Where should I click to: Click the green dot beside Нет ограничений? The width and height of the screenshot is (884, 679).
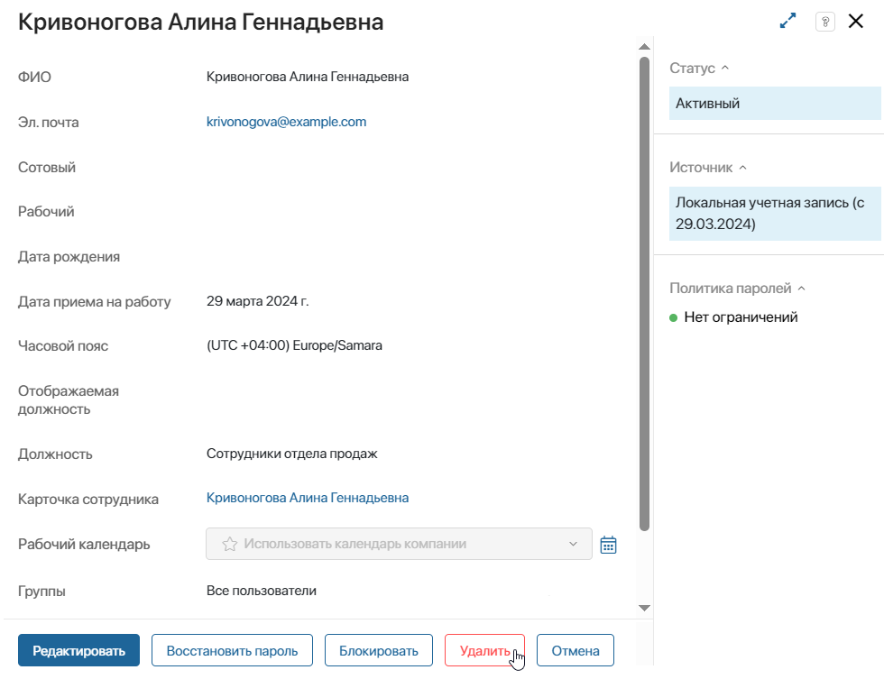673,317
